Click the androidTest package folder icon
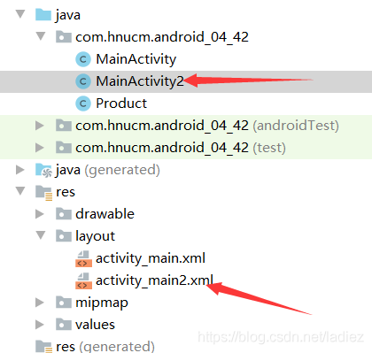372x353 pixels. (64, 126)
